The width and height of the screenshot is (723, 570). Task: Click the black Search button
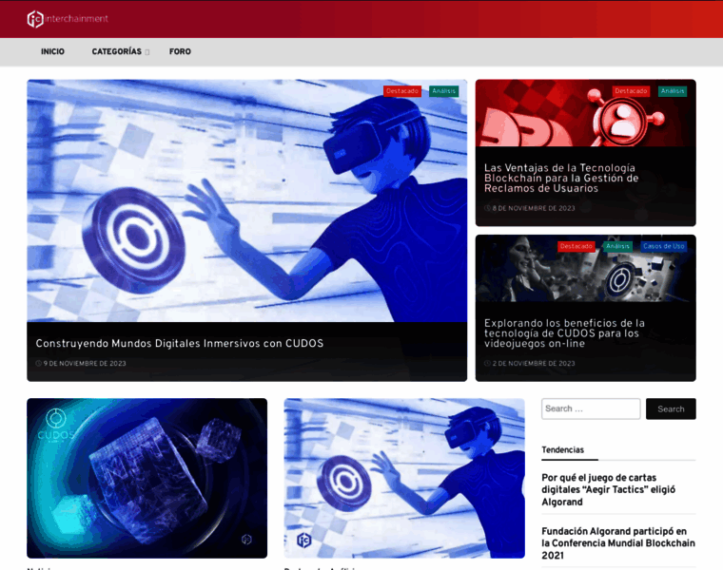[x=671, y=408]
